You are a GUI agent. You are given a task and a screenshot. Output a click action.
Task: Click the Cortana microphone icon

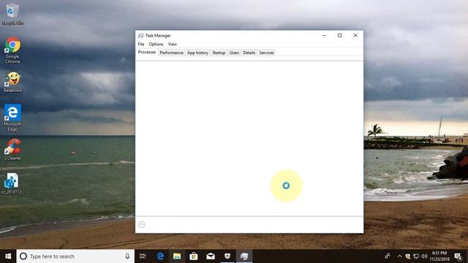click(x=127, y=256)
